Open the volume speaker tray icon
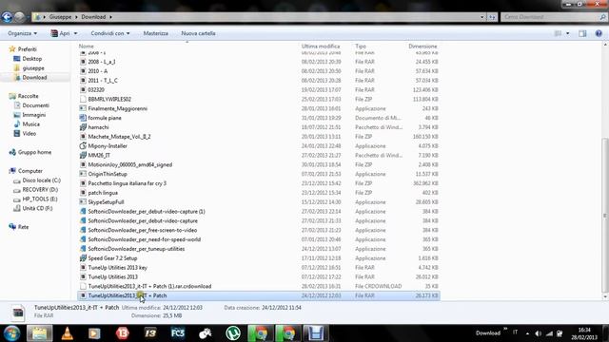Image resolution: width=609 pixels, height=342 pixels. pyautogui.click(x=539, y=333)
